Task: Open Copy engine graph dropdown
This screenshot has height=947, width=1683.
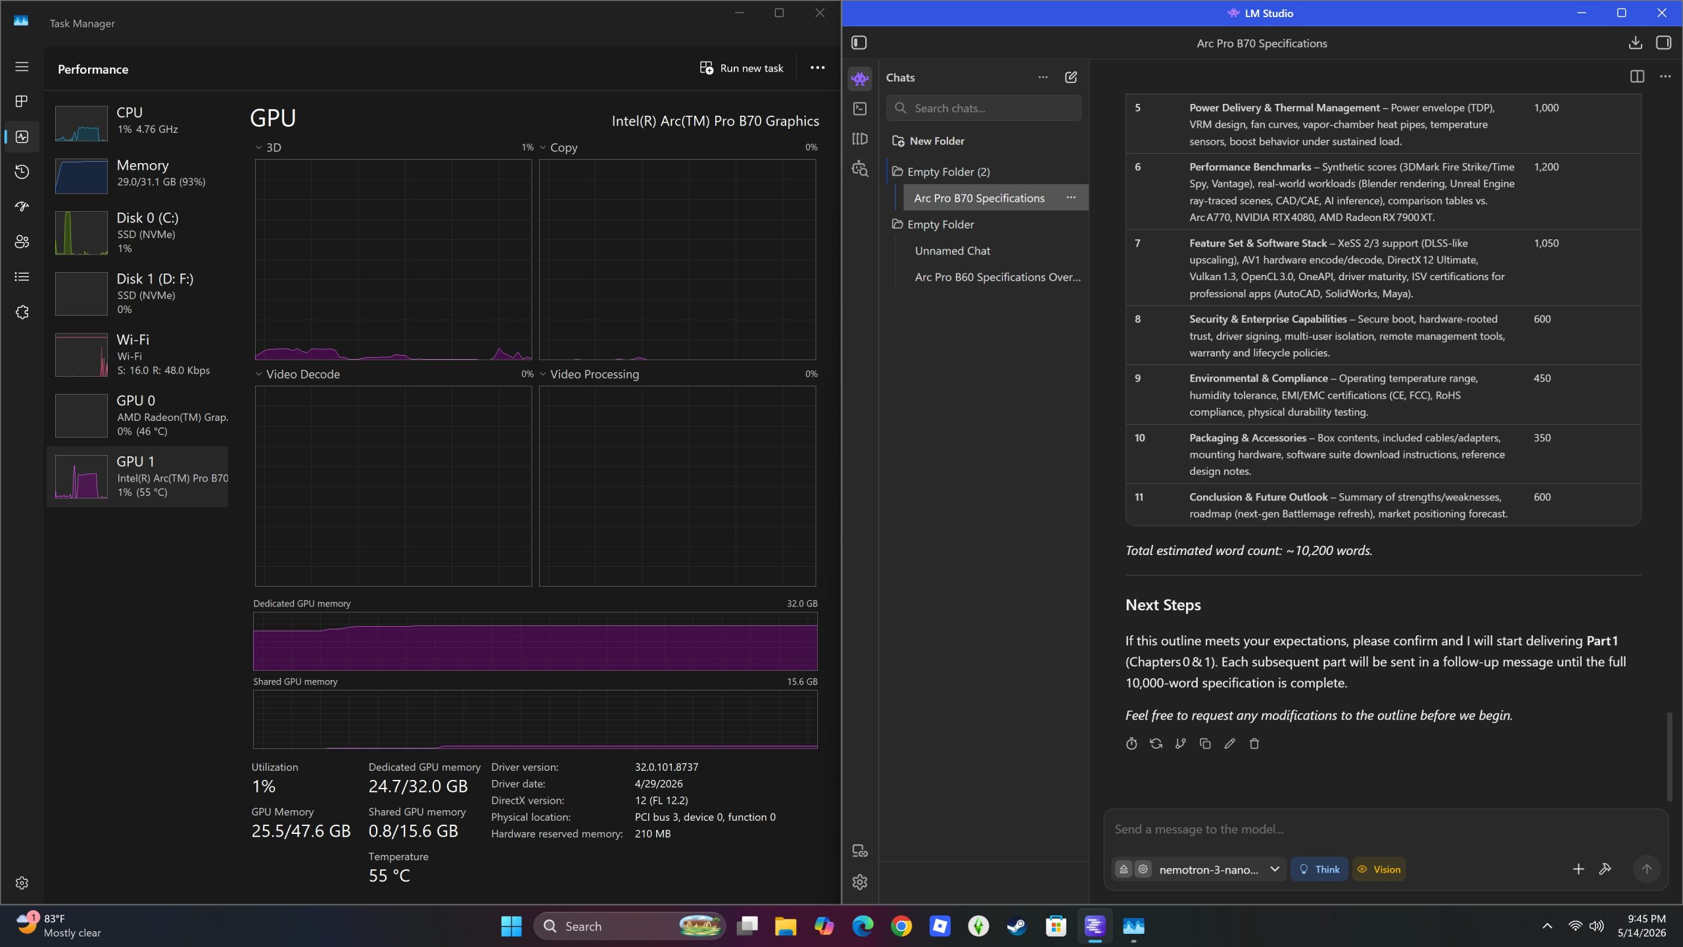Action: pyautogui.click(x=558, y=147)
